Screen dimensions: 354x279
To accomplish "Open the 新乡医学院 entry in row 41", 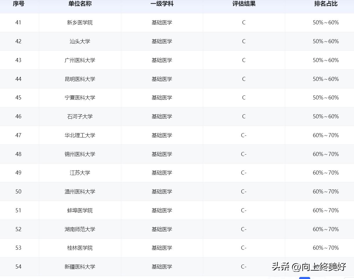I will [80, 23].
